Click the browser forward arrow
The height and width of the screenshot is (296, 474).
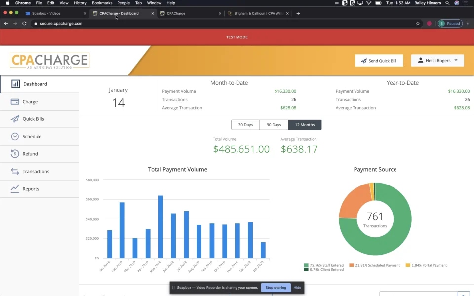[15, 23]
